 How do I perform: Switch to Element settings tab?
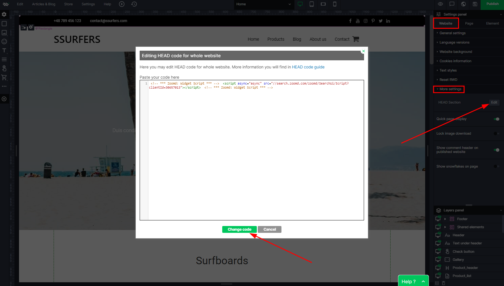(492, 23)
